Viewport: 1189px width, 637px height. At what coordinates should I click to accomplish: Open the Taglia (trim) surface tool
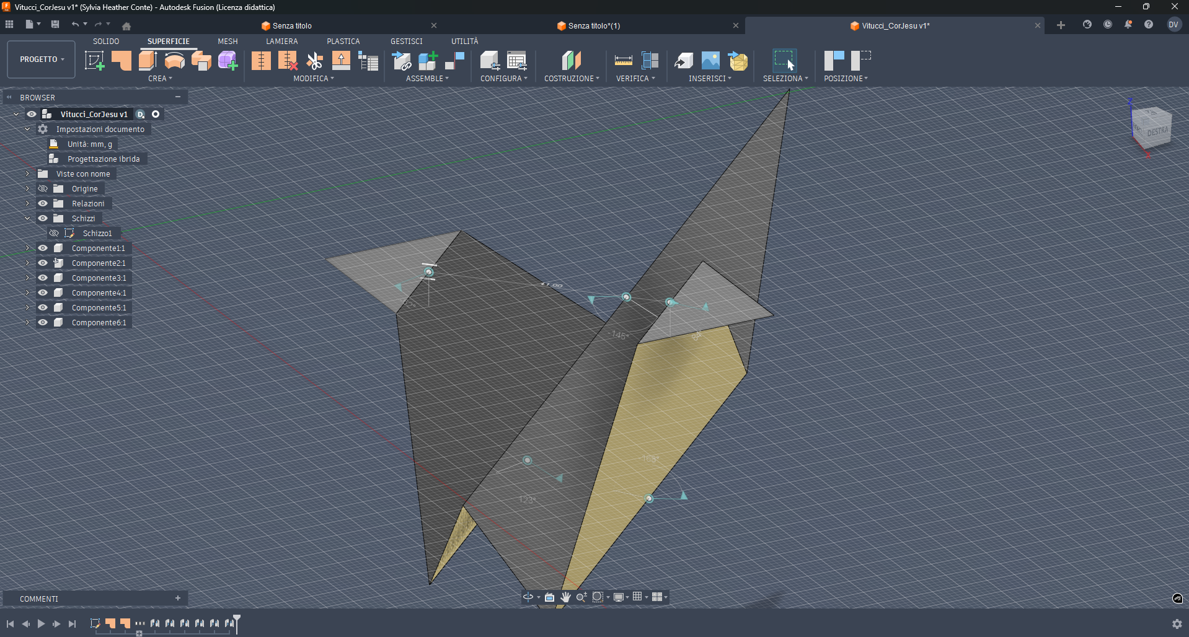(x=314, y=60)
